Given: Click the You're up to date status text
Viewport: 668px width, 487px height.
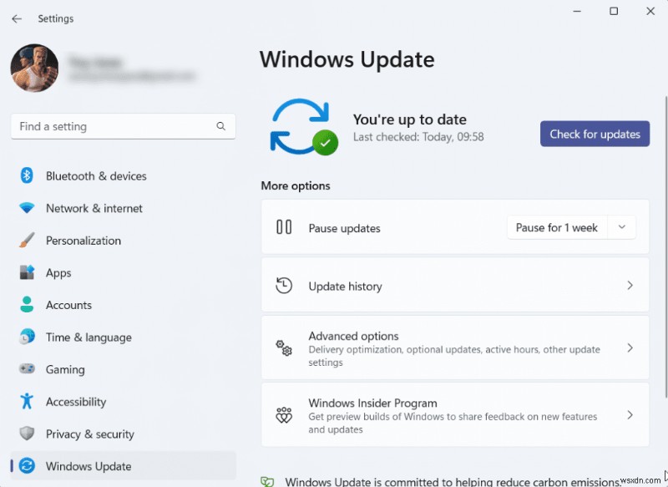Looking at the screenshot, I should pos(409,119).
